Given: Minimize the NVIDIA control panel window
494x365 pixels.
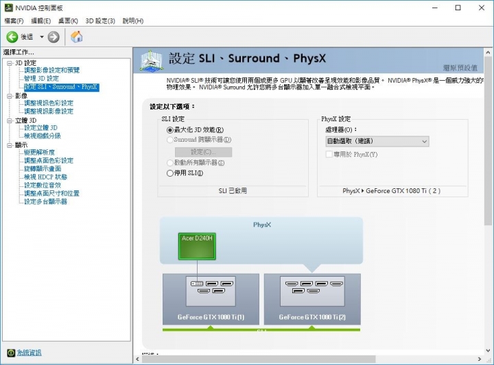Looking at the screenshot, I should click(x=435, y=8).
